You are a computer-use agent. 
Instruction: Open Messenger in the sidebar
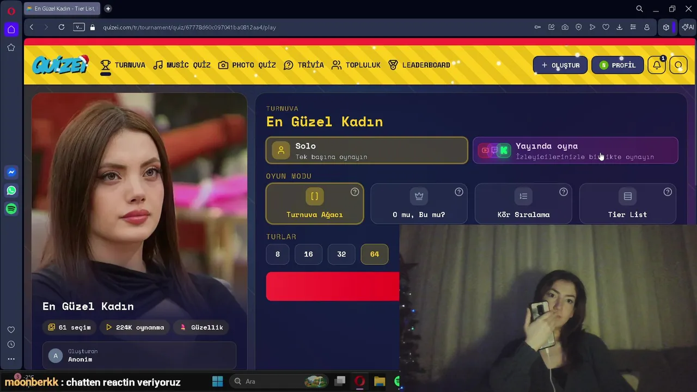pos(11,172)
